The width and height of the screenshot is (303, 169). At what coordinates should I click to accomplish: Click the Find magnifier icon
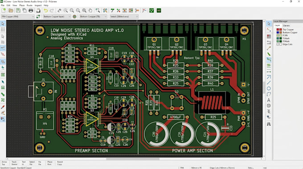coord(98,10)
